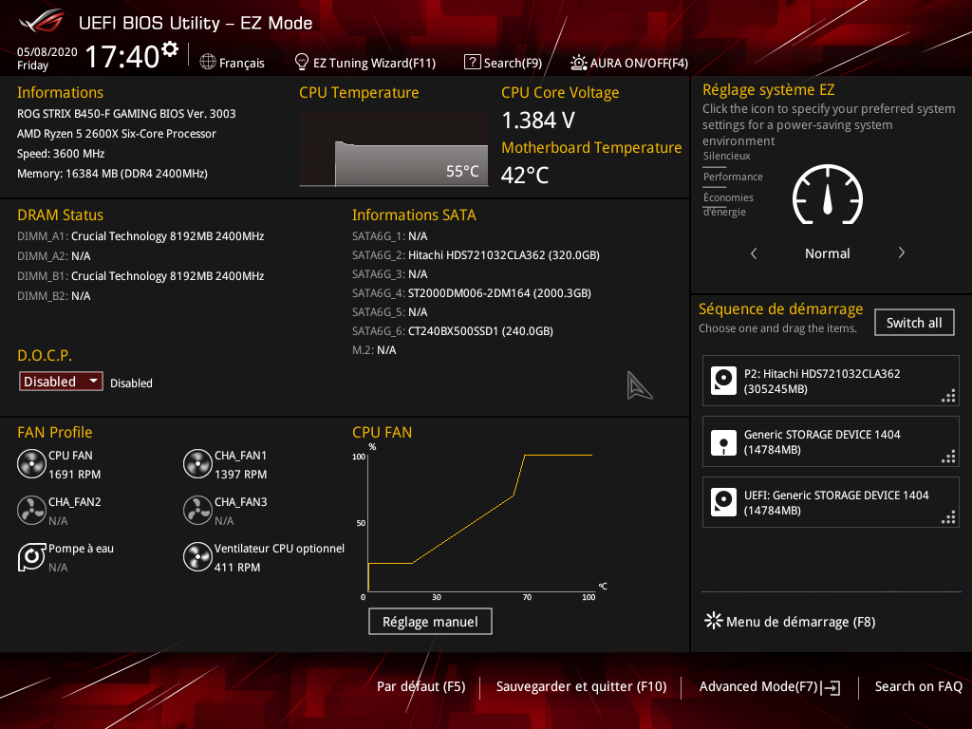Click the drag handle on Generic STORAGE DEVICE entry

(948, 457)
